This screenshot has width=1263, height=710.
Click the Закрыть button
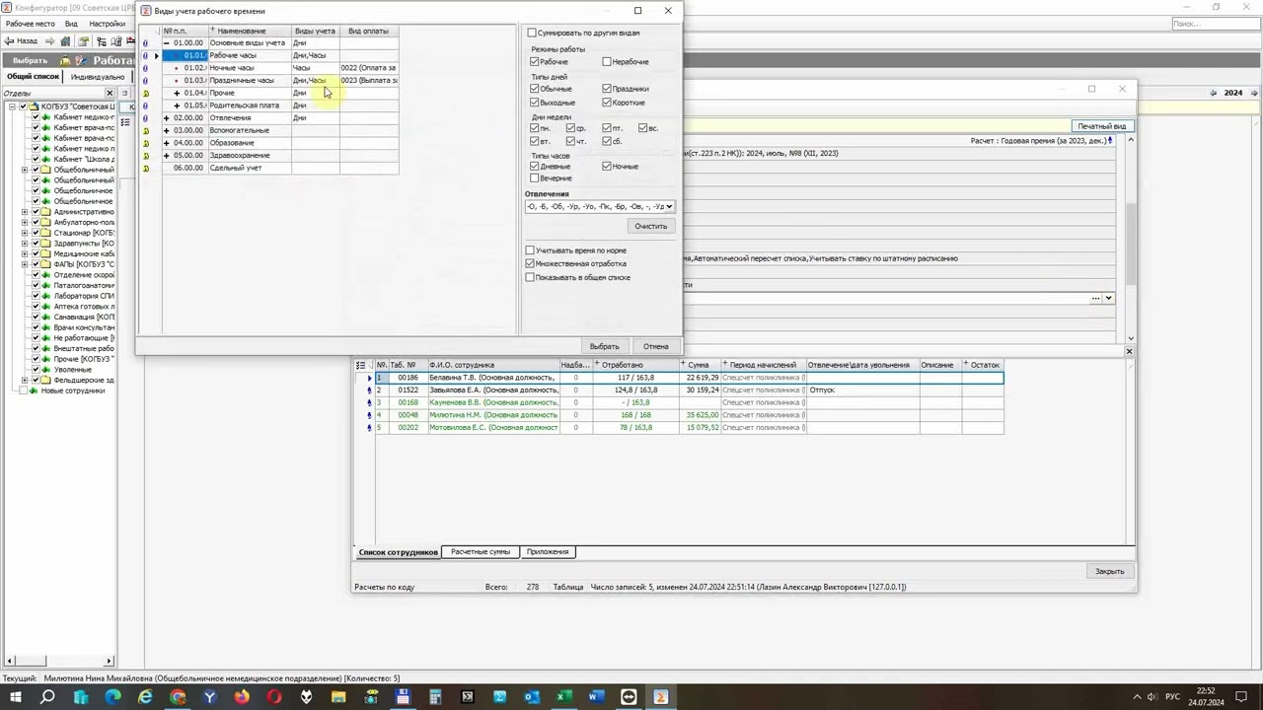(x=1109, y=571)
